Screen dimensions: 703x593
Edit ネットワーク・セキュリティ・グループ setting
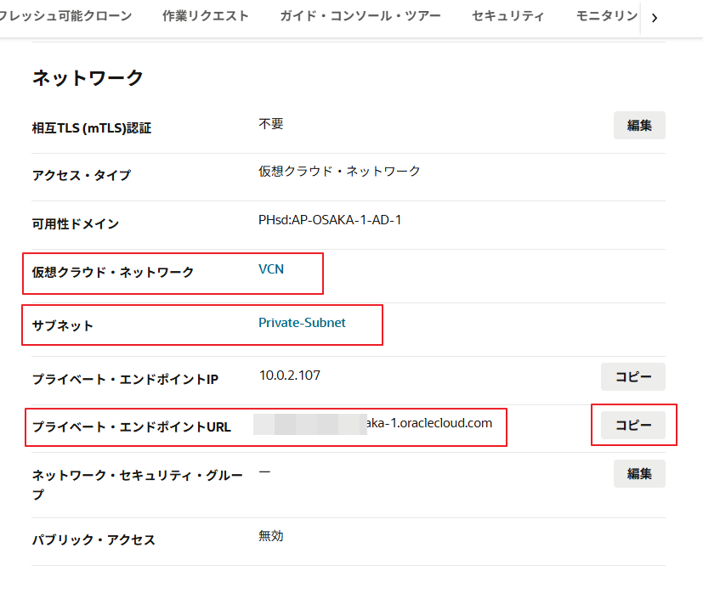(639, 474)
